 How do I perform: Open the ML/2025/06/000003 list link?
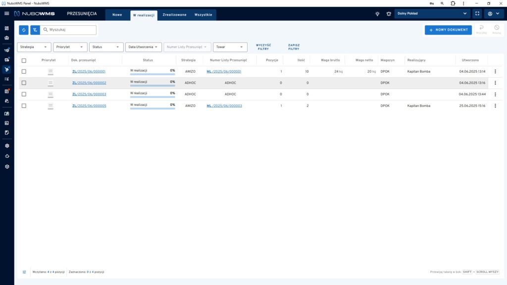coord(224,106)
